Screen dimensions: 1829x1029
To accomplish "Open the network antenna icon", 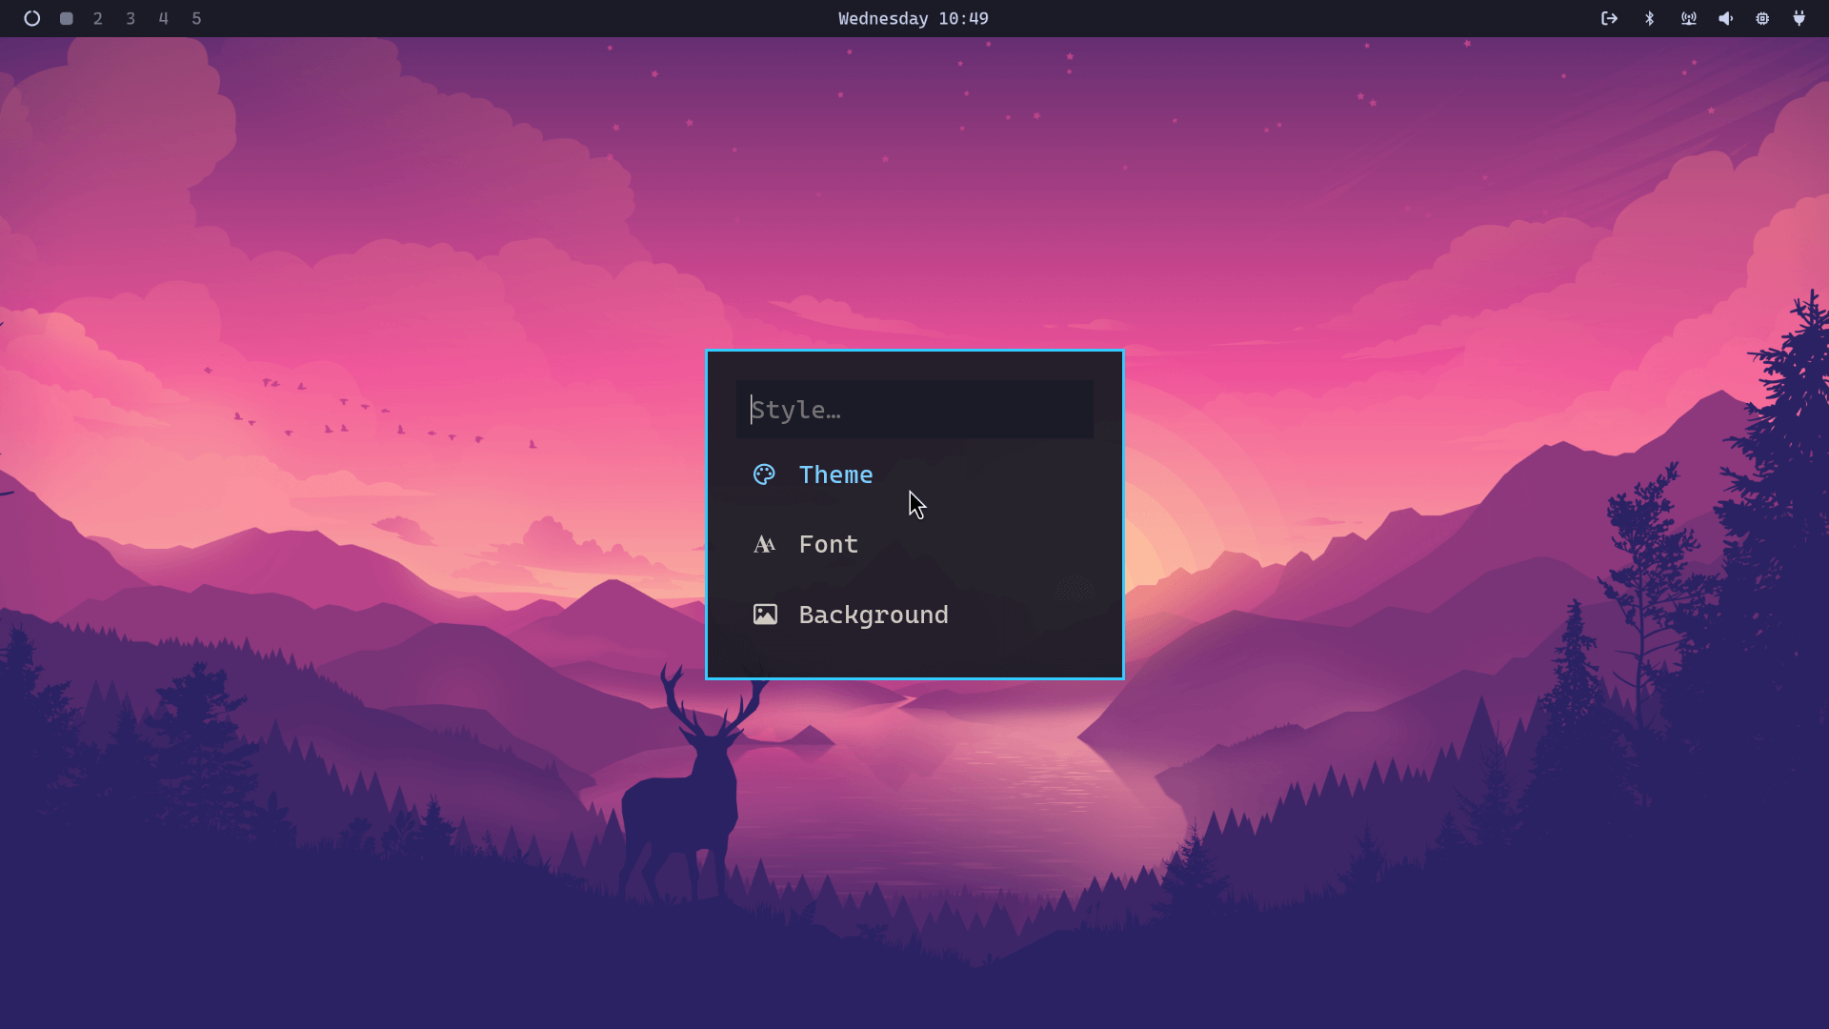I will pos(1688,18).
